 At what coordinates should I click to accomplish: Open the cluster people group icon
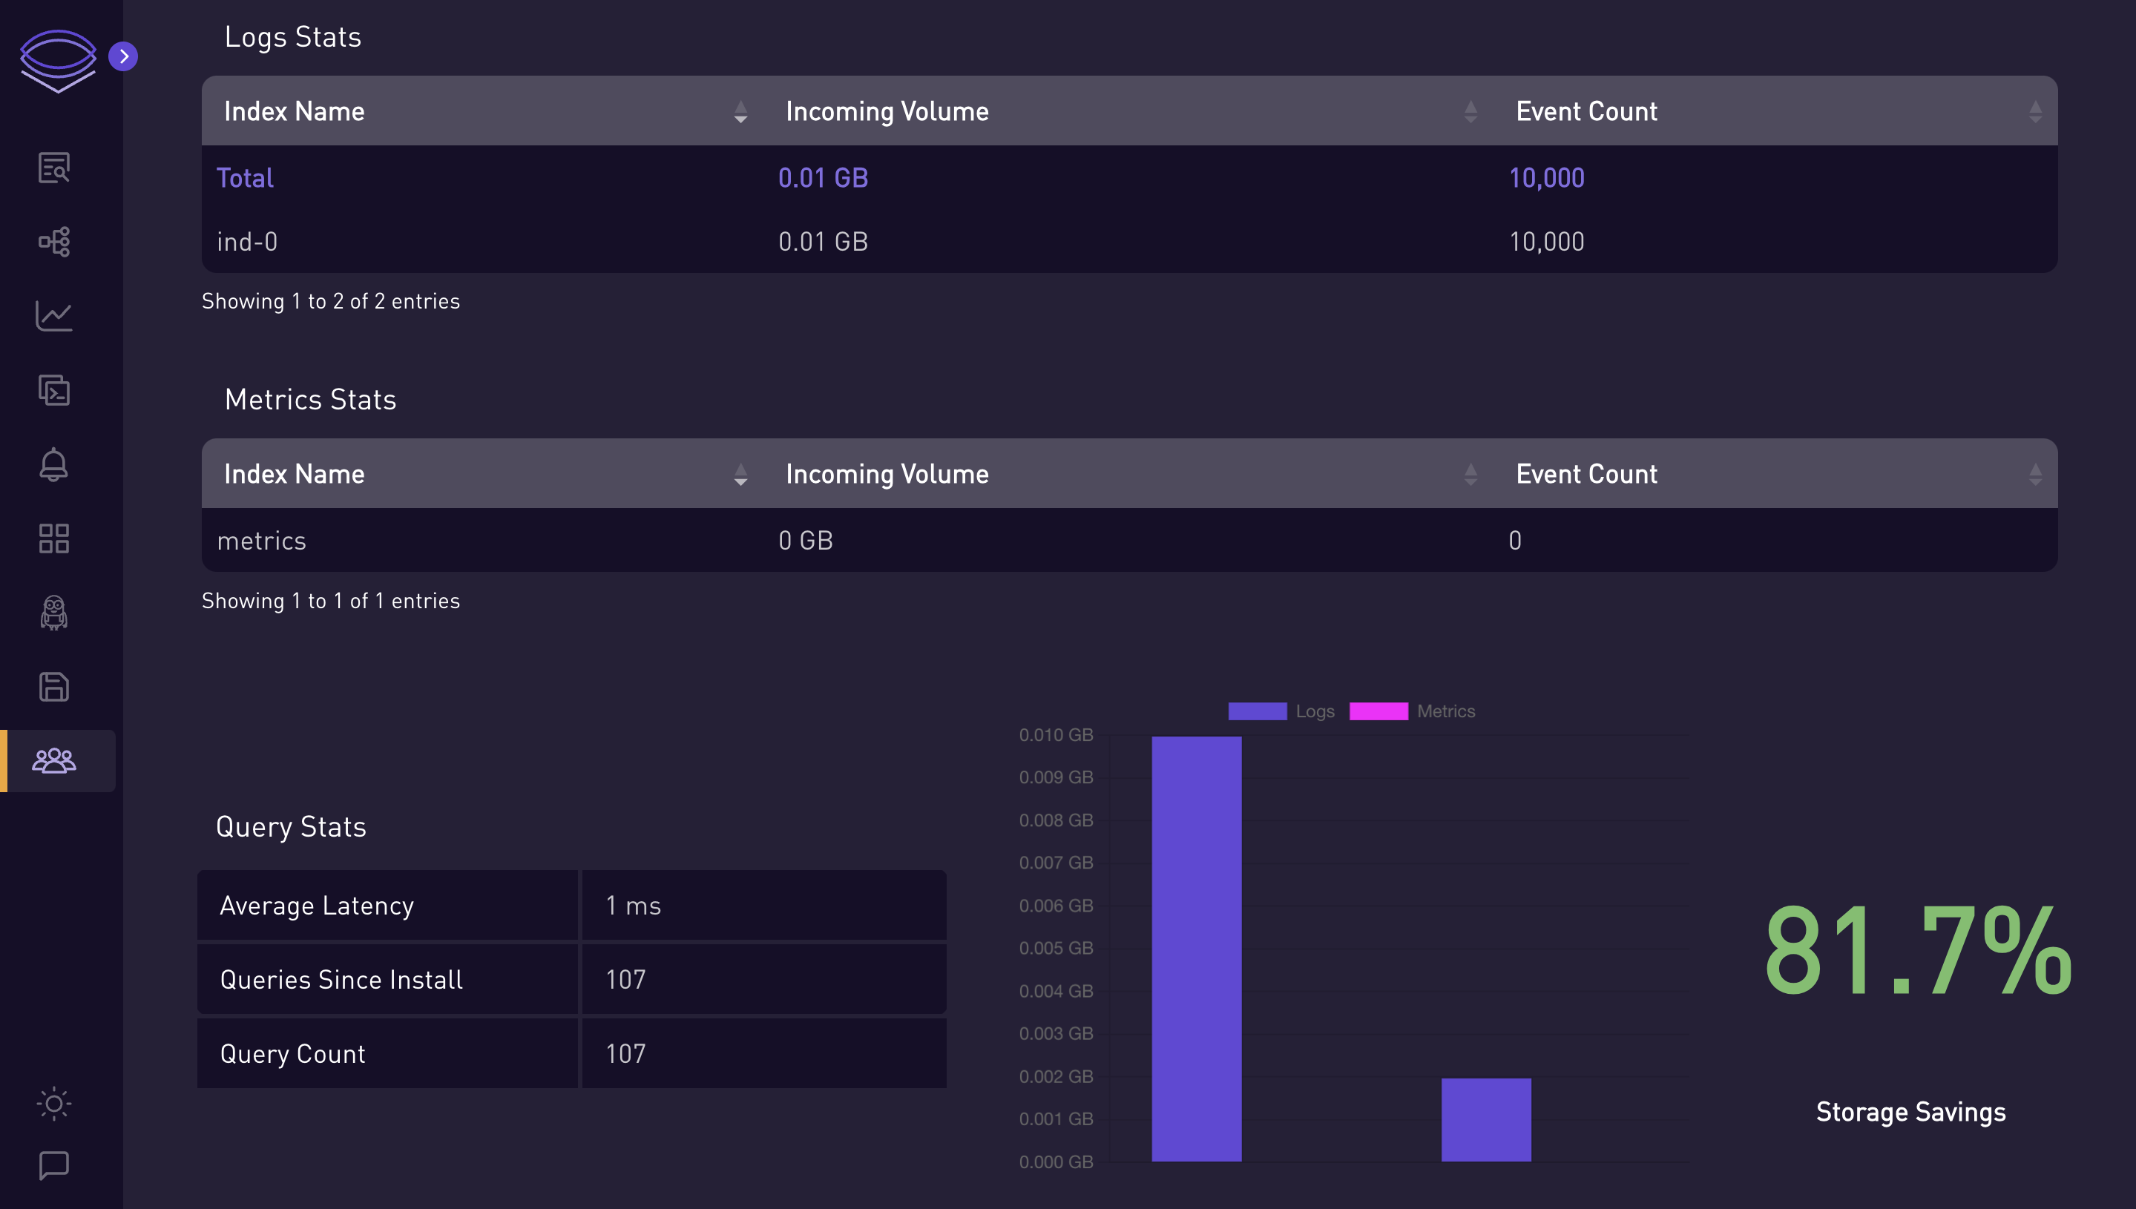(x=54, y=760)
